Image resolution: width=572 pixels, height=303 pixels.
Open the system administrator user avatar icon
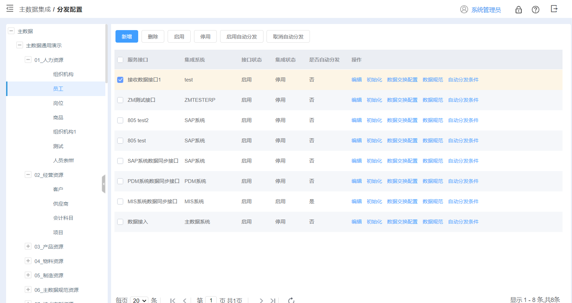tap(464, 9)
